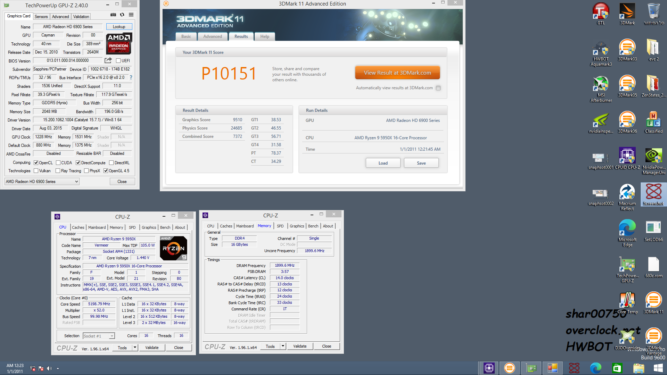Click the Bus Interface question mark icon
Viewport: 667px width, 375px height.
131,77
